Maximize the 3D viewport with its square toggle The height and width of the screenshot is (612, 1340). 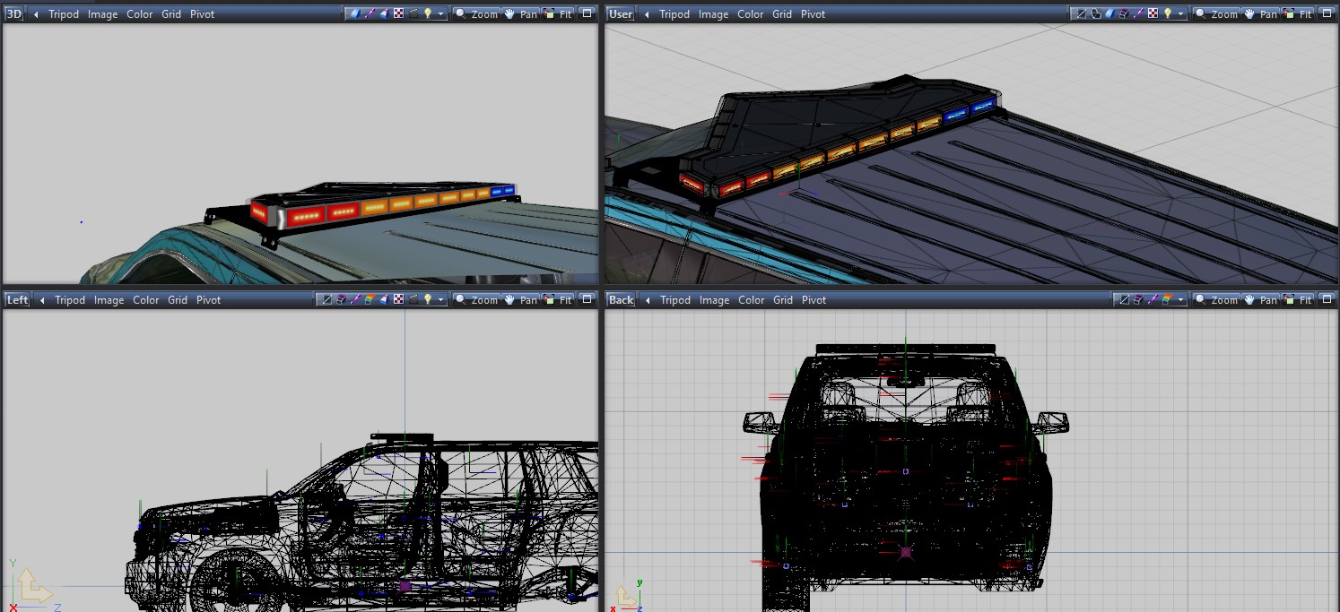click(587, 13)
